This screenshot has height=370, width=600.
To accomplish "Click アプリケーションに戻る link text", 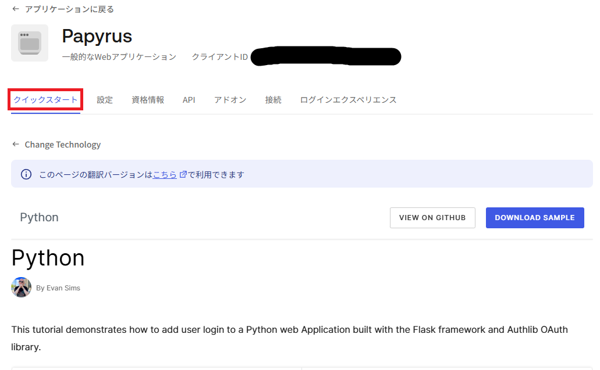I will pos(69,9).
